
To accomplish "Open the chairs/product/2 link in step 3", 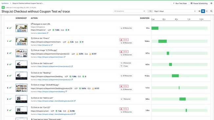I will [x=54, y=66].
